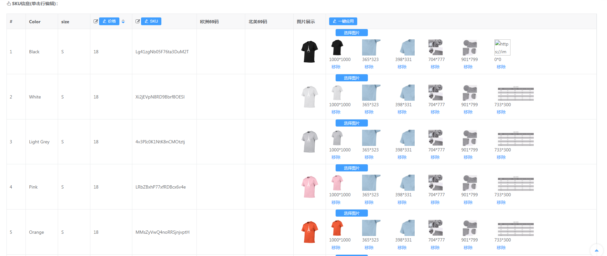Edit the price 18 in the Pink row
This screenshot has width=607, height=256.
[x=96, y=187]
